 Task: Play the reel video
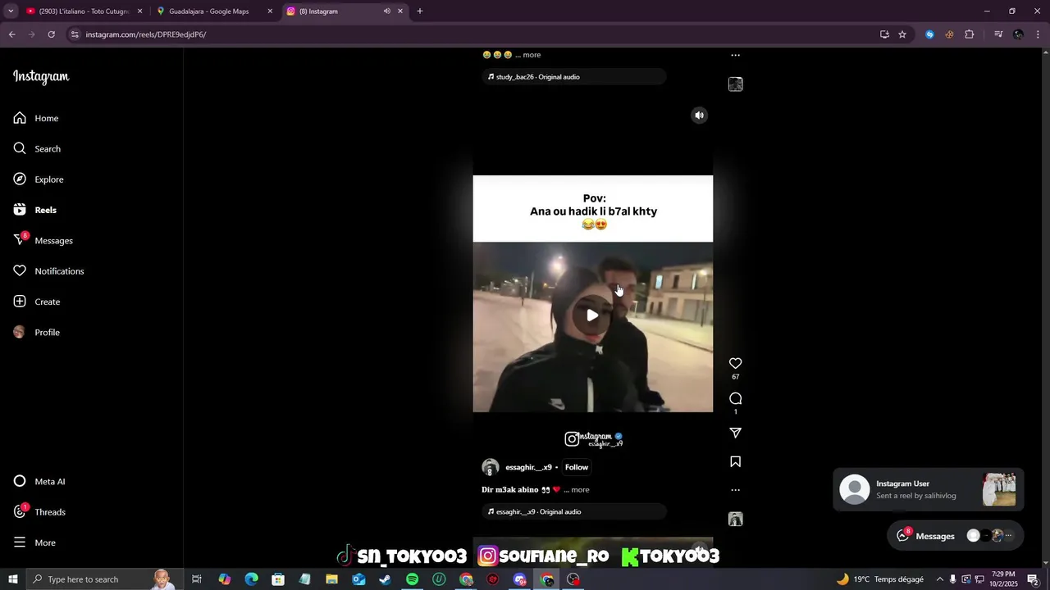tap(592, 315)
